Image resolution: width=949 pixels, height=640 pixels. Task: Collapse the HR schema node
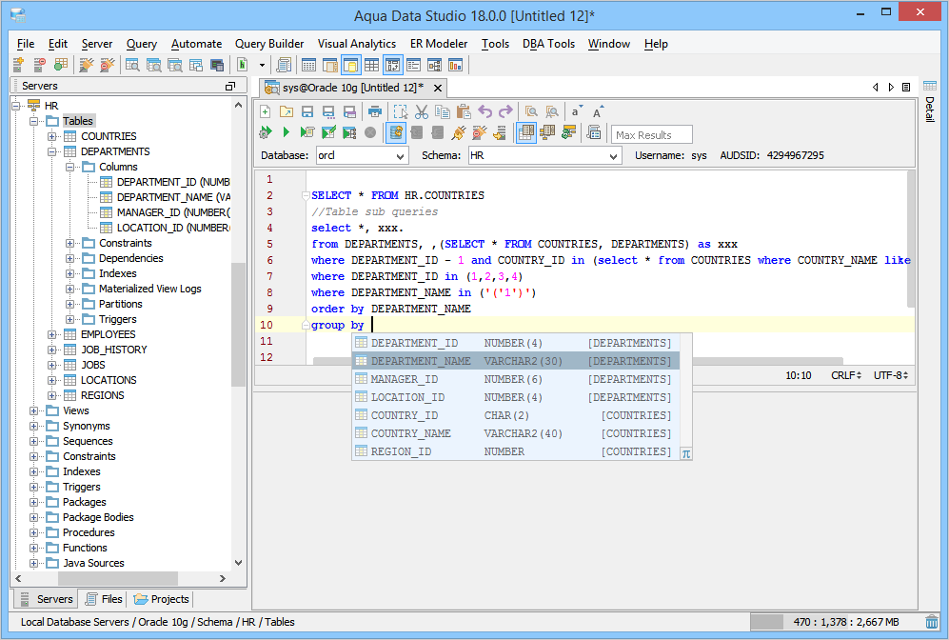click(x=16, y=106)
